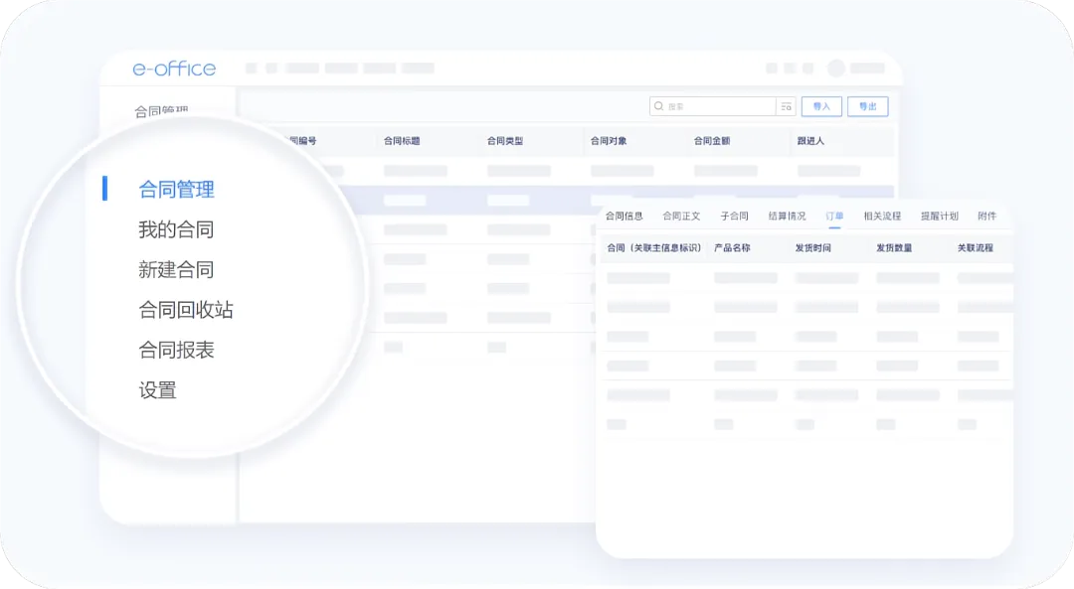This screenshot has height=589, width=1074.
Task: Go to 新建合同 in the sidebar
Action: pos(176,270)
